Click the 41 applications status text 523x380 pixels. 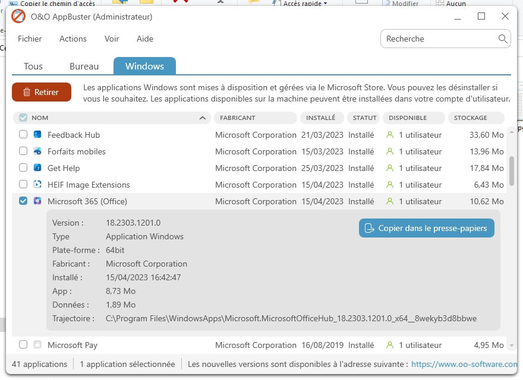tap(39, 364)
